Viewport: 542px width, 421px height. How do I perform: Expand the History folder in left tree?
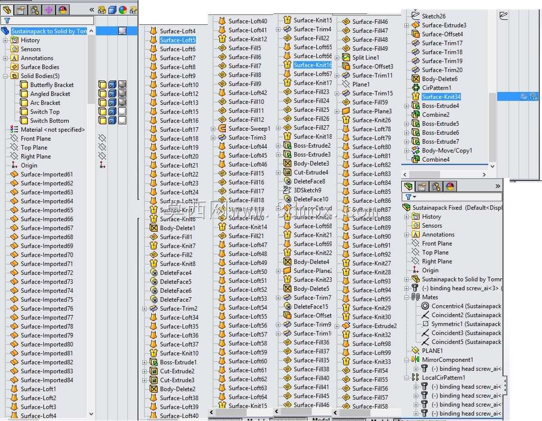pyautogui.click(x=5, y=40)
